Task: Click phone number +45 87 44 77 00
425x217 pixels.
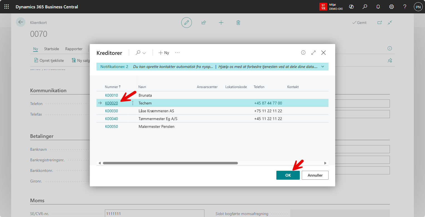Action: tap(268, 103)
